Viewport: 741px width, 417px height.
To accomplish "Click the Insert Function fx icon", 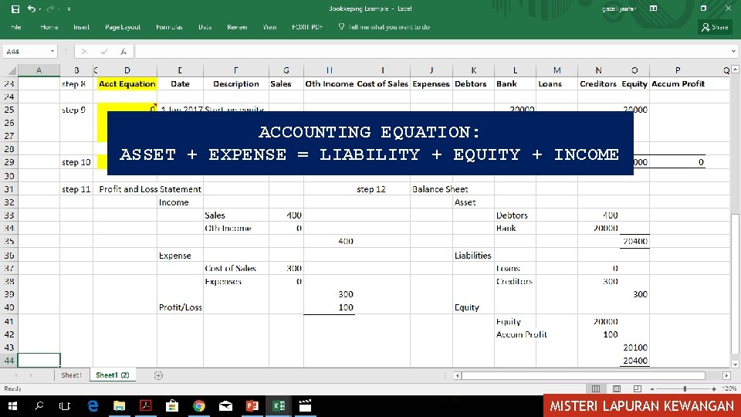I will [x=123, y=51].
